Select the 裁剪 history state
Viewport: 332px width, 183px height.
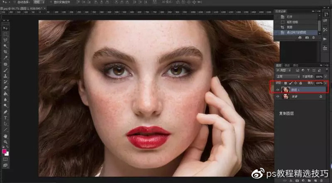coord(290,26)
